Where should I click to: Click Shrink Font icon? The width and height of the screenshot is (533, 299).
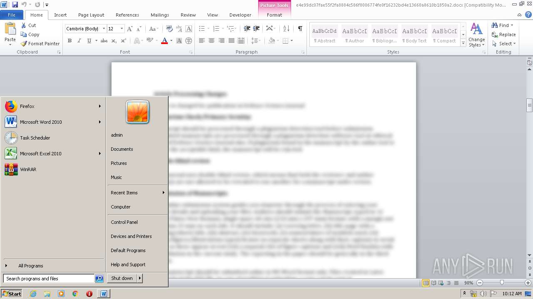pos(139,29)
